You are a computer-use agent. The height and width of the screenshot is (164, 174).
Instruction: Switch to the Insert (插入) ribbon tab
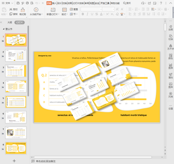coord(54,3)
